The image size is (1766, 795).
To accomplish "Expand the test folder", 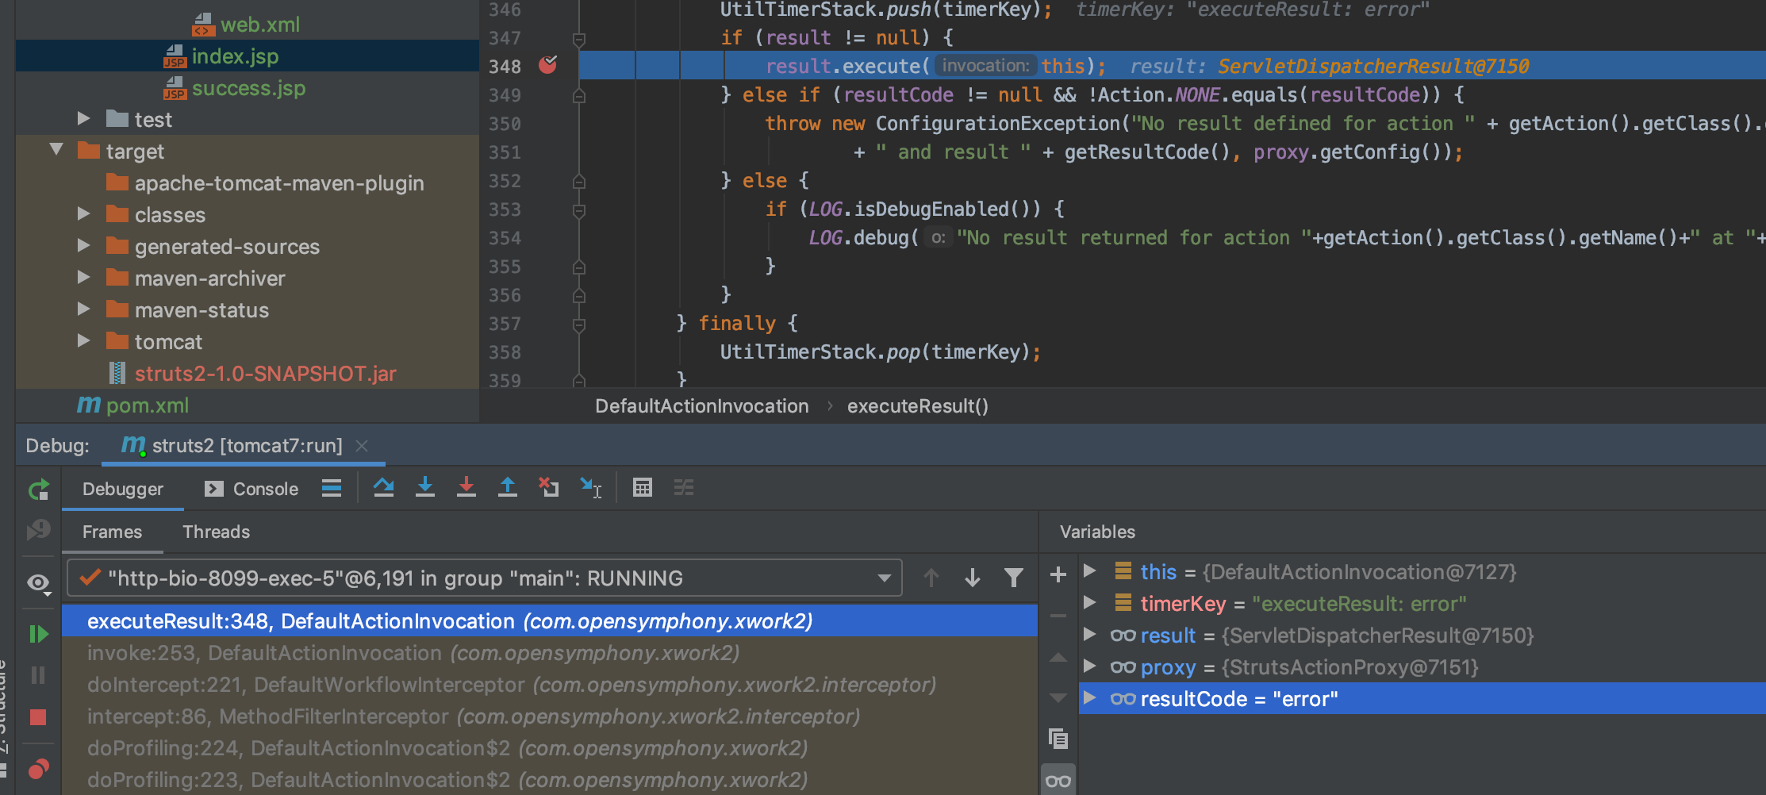I will click(x=83, y=118).
